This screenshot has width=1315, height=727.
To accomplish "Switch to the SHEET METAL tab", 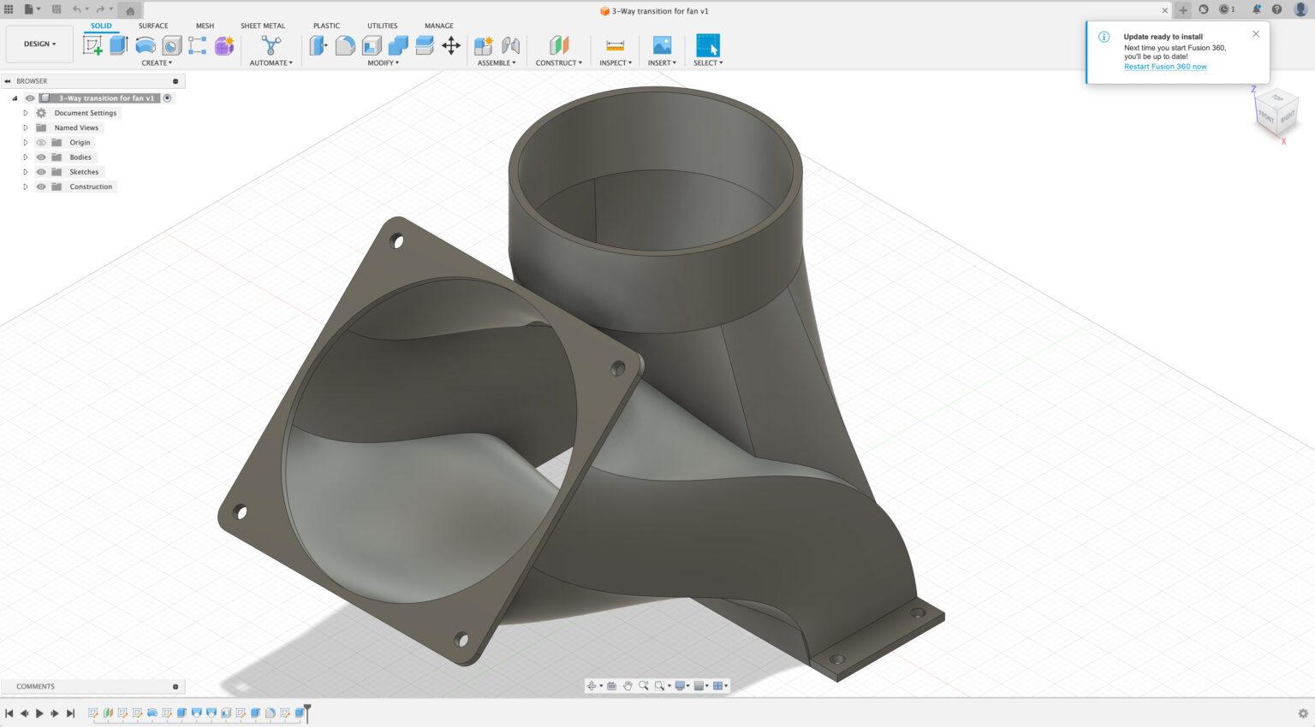I will [263, 26].
